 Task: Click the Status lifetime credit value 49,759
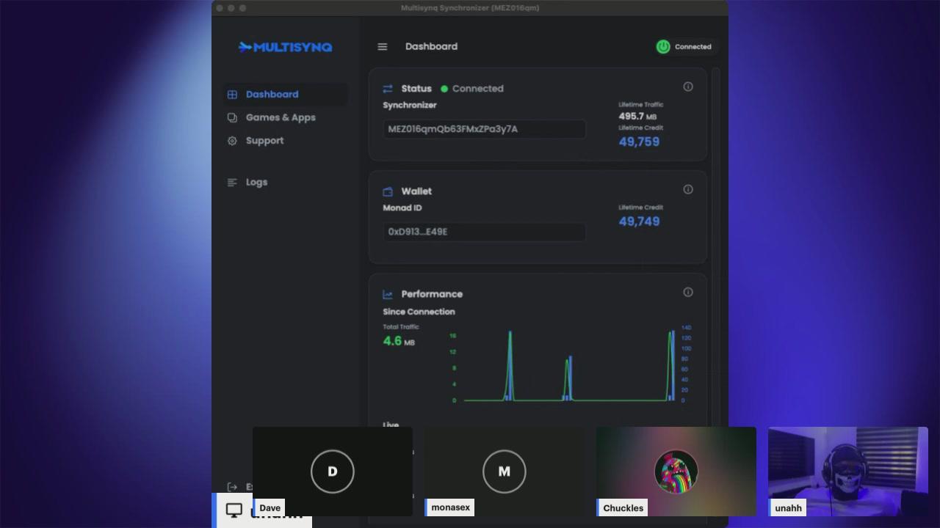click(639, 142)
